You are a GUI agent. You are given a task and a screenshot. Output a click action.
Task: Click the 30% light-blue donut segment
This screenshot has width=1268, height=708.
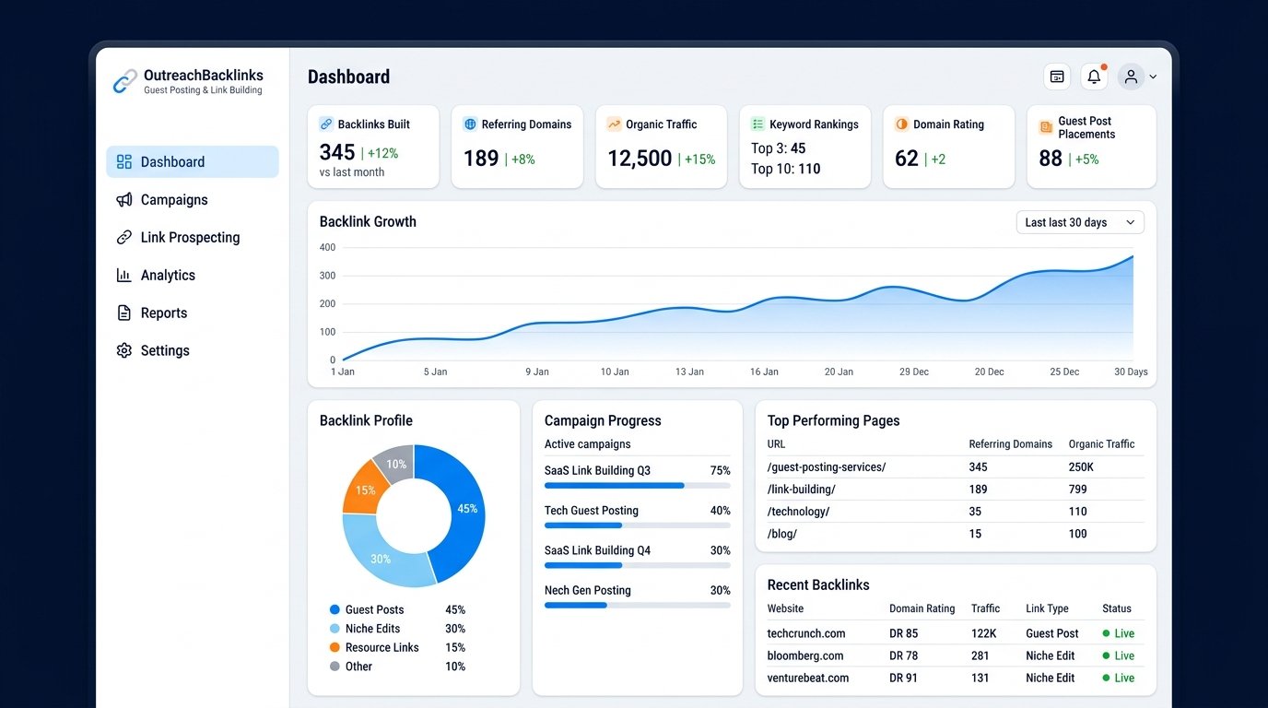tap(380, 559)
